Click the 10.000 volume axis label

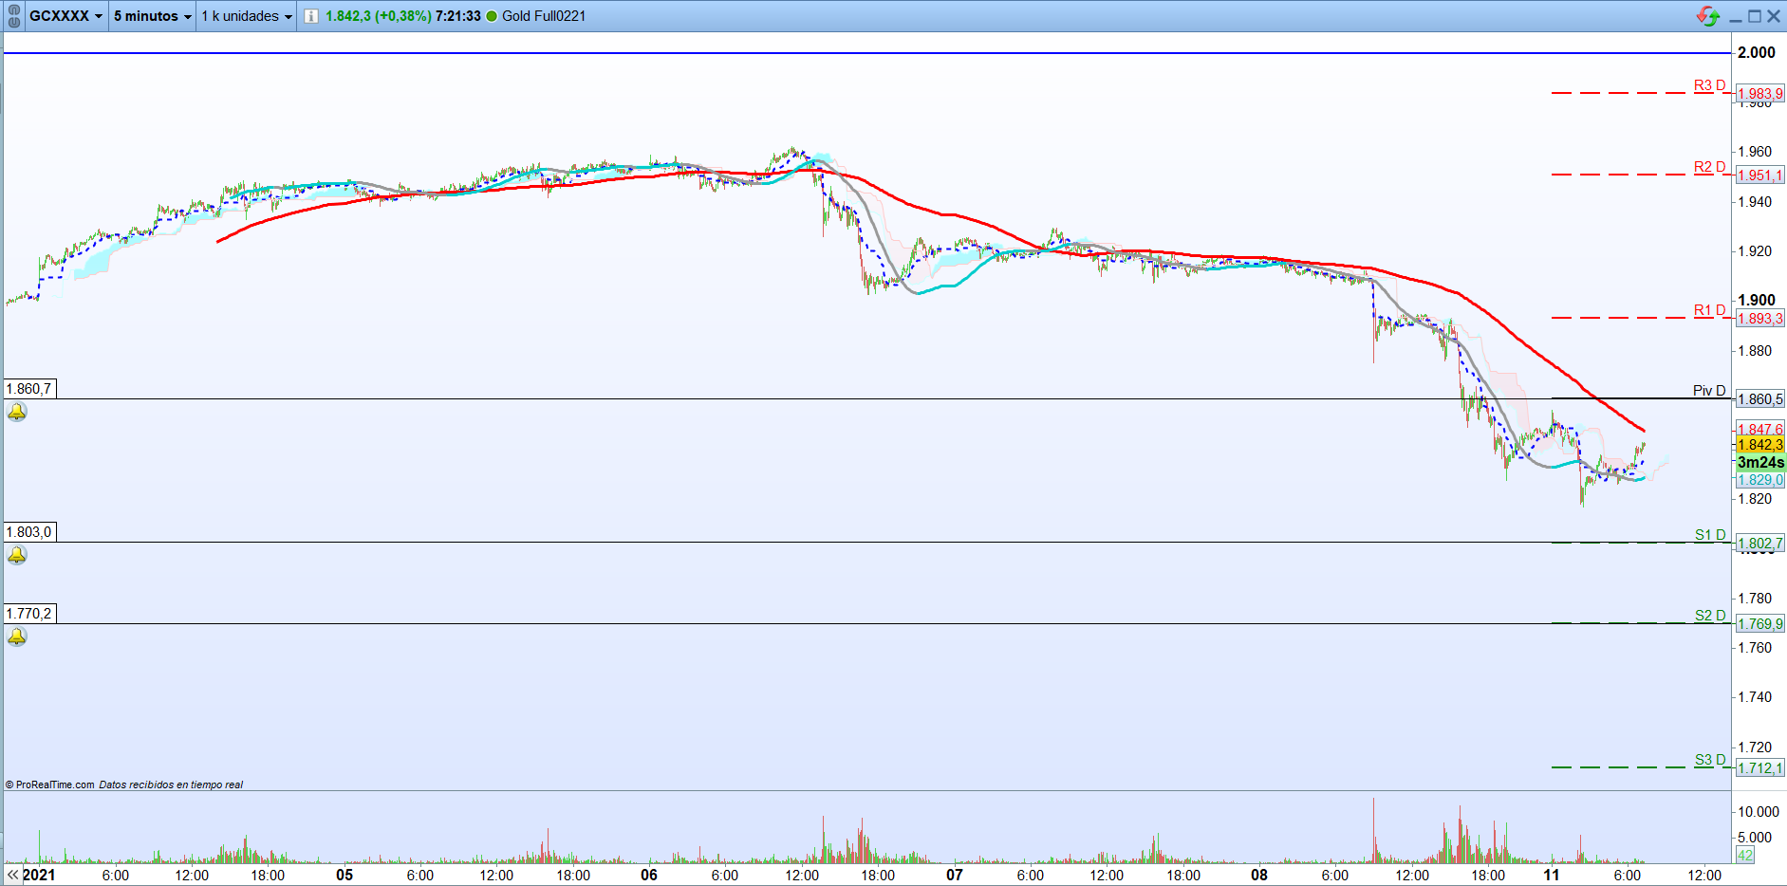1759,812
